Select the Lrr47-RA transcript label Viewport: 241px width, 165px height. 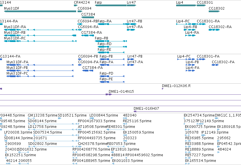tap(135, 27)
